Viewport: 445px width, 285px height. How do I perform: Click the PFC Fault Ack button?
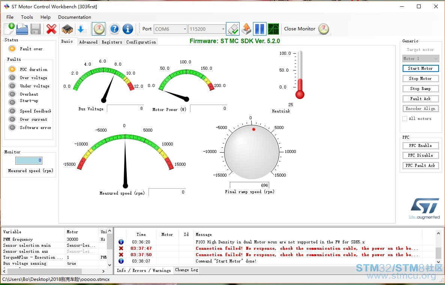coord(420,165)
